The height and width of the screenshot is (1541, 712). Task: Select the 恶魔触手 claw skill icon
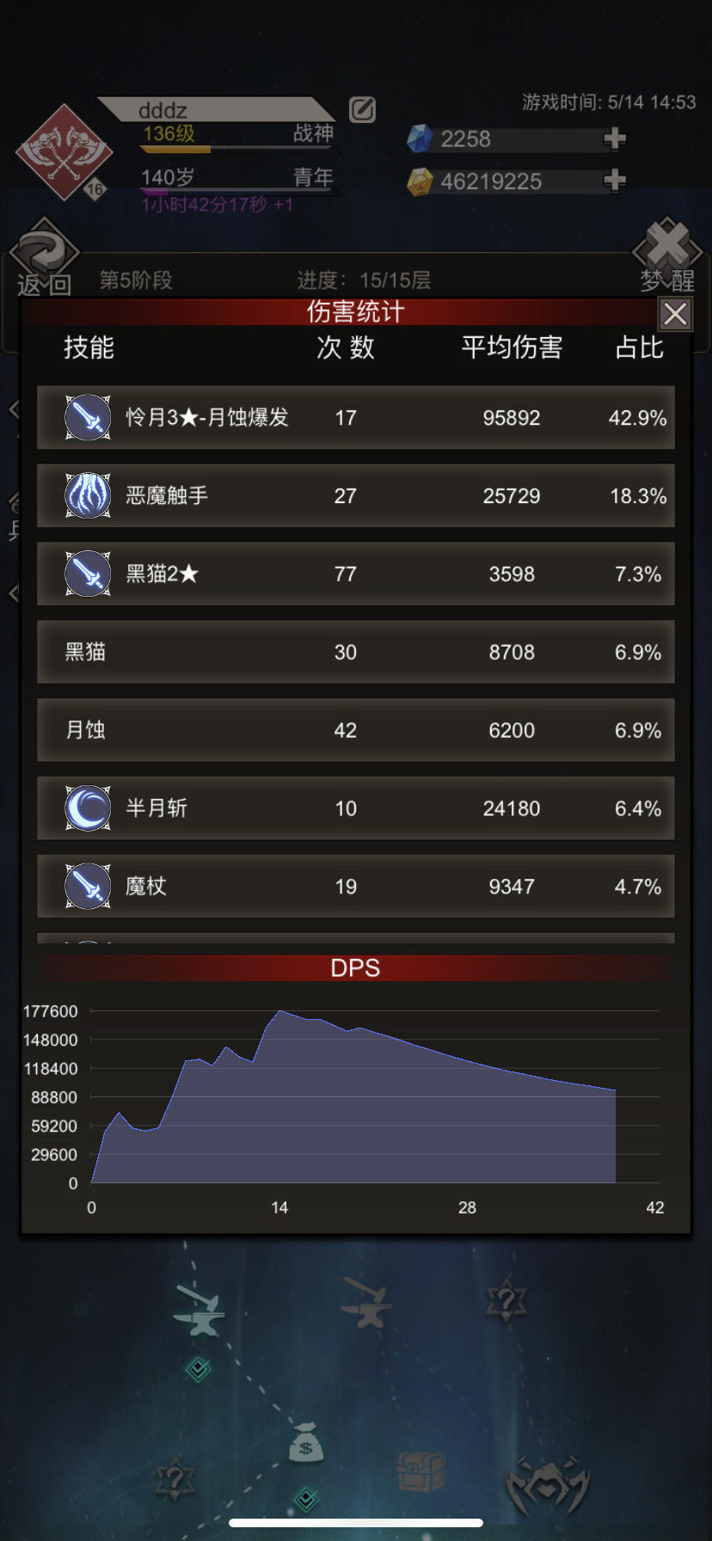pyautogui.click(x=88, y=495)
